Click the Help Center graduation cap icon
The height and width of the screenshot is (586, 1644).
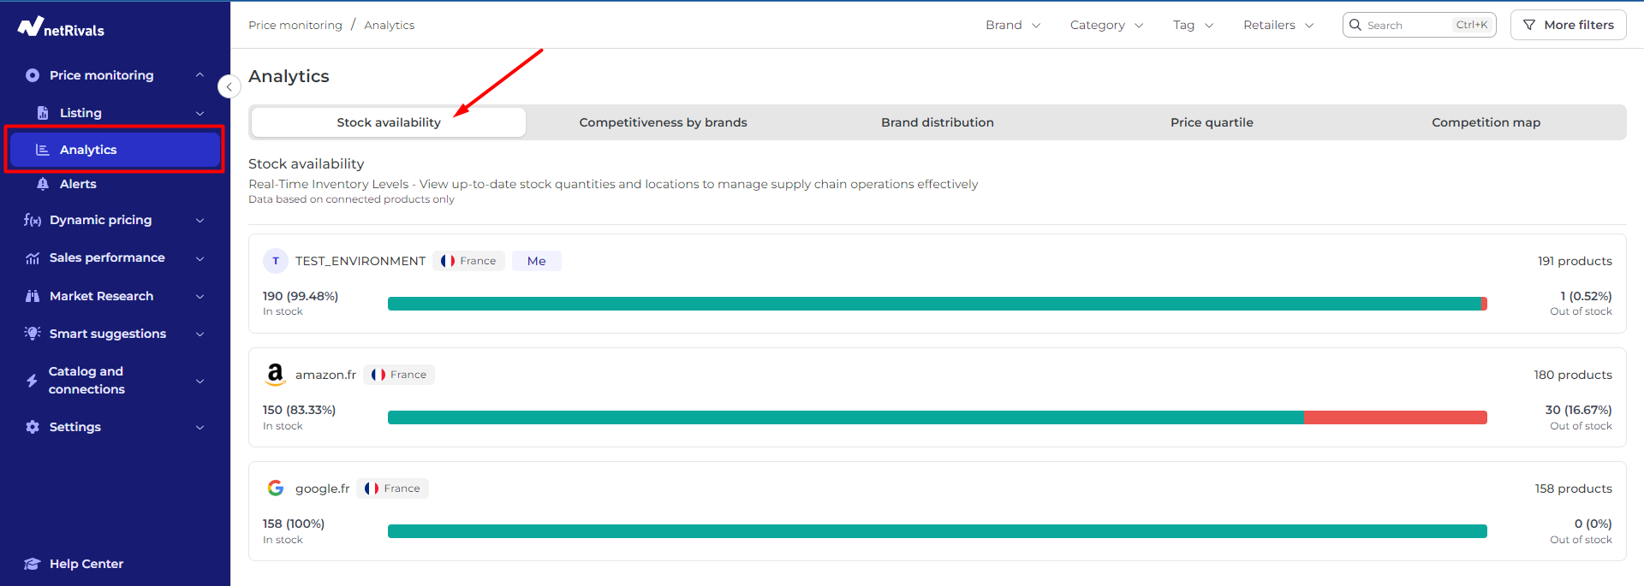point(33,564)
